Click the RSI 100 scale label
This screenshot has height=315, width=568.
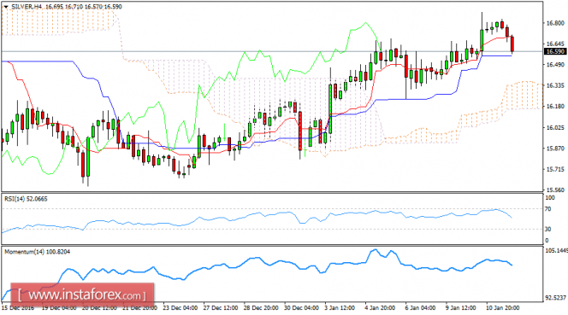pos(550,198)
